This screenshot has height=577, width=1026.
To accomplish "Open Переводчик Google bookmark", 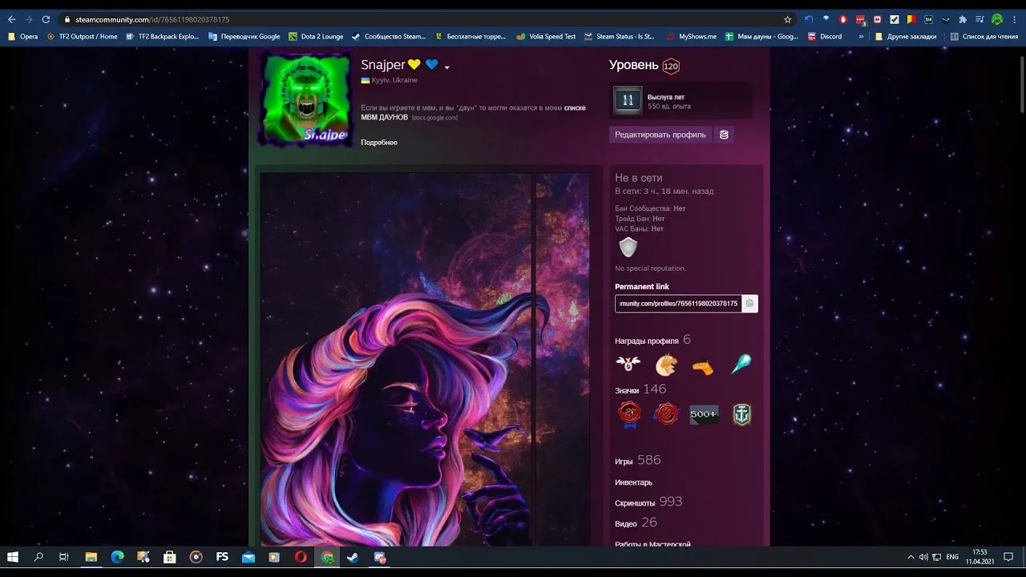I will (244, 36).
